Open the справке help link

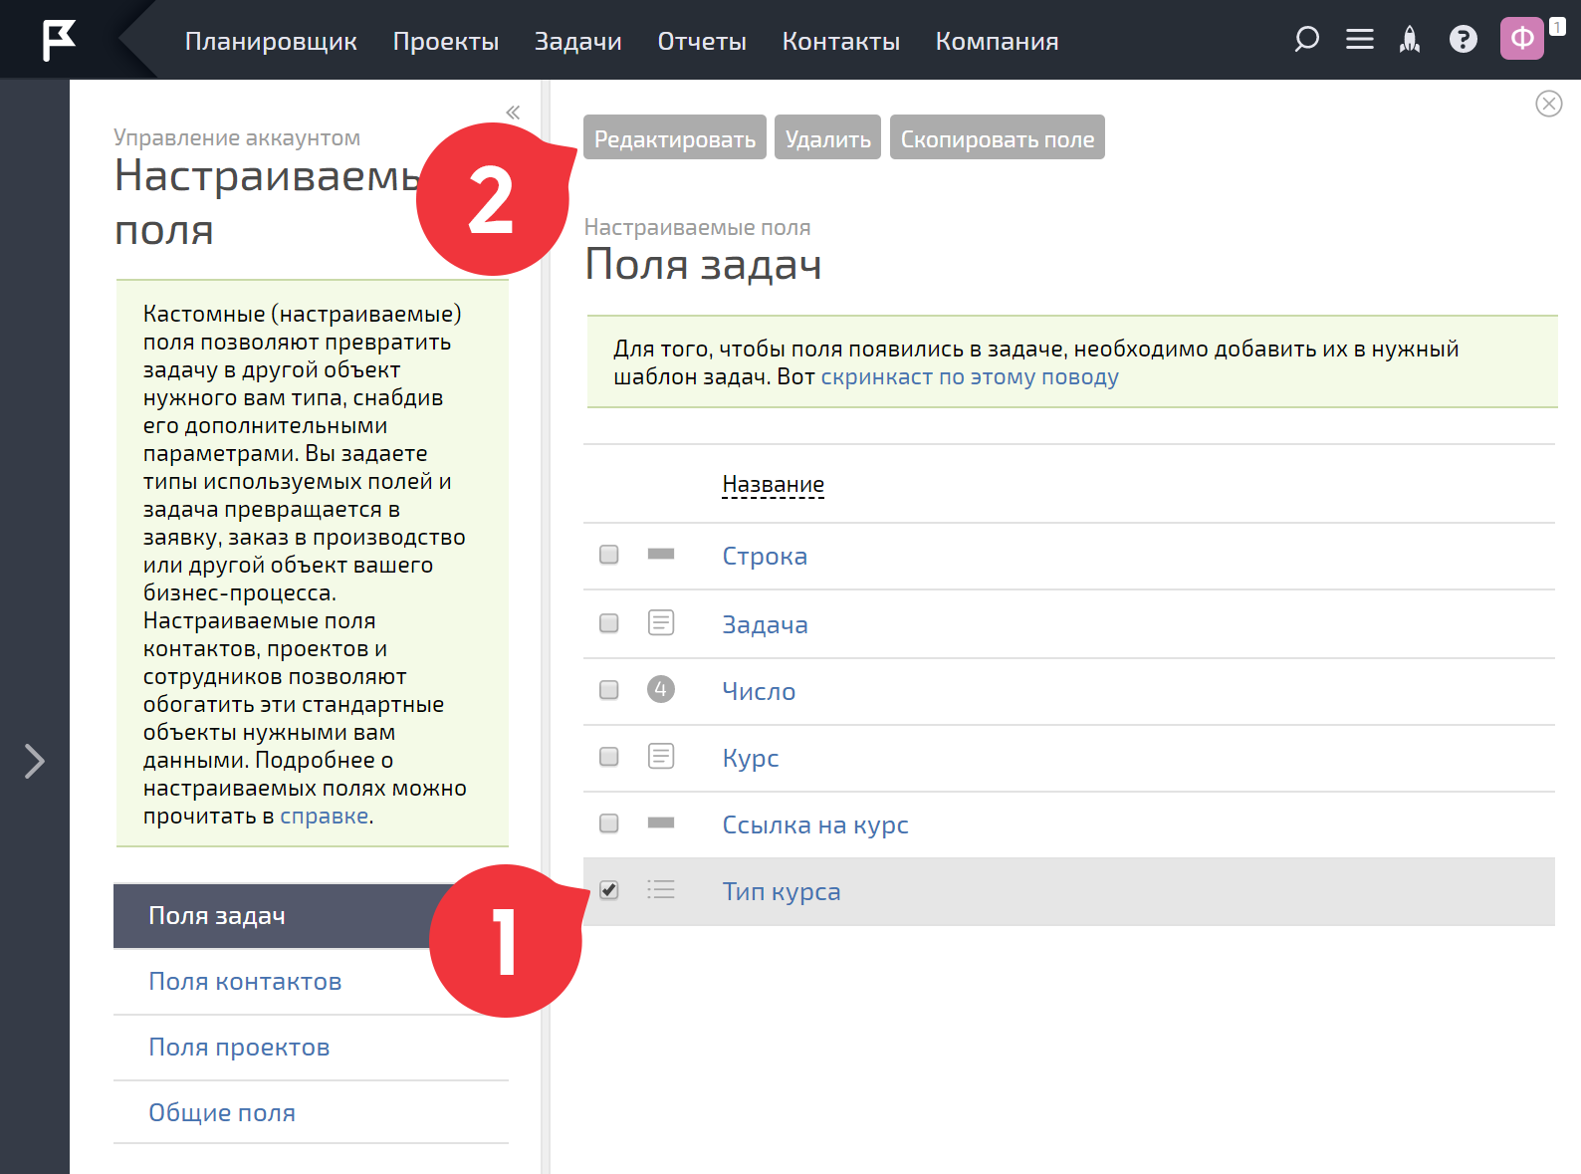click(325, 816)
